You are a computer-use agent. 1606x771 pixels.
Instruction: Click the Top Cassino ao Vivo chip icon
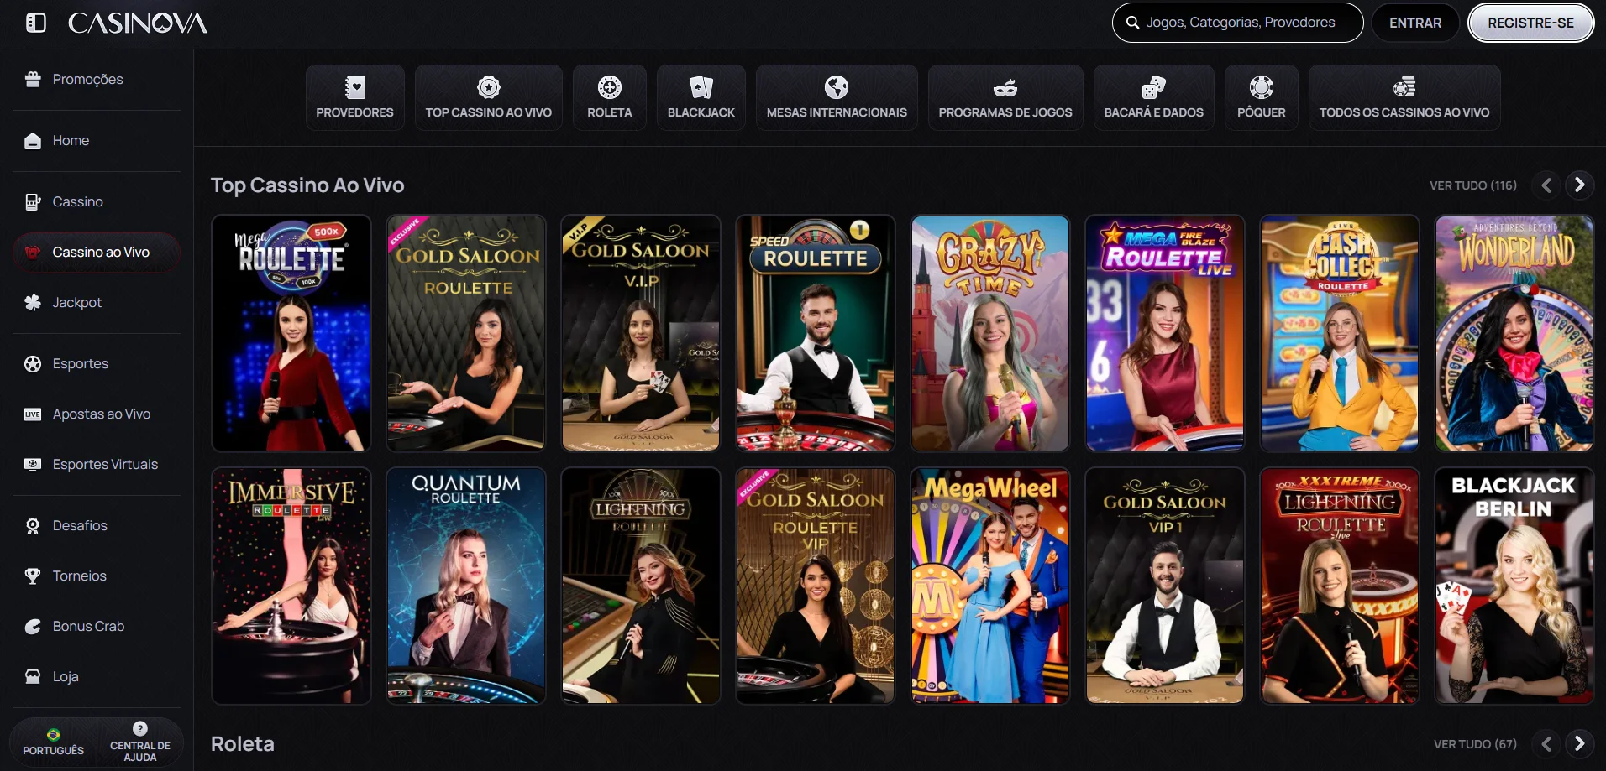click(x=489, y=86)
